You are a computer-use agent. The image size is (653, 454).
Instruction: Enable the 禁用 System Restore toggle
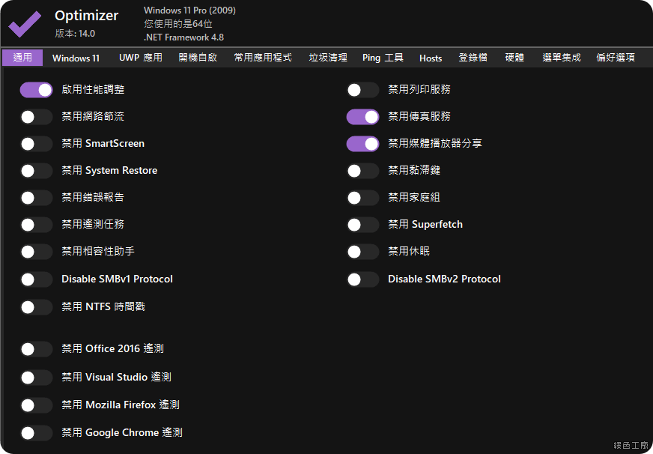point(36,171)
